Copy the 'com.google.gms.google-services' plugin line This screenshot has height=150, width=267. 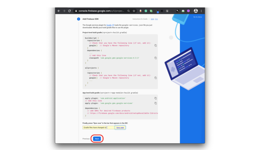(156, 103)
